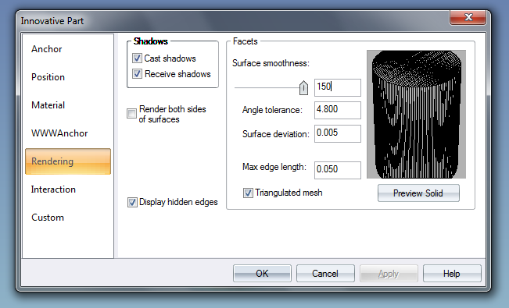This screenshot has width=509, height=308.
Task: Confirm with the OK button
Action: click(262, 274)
